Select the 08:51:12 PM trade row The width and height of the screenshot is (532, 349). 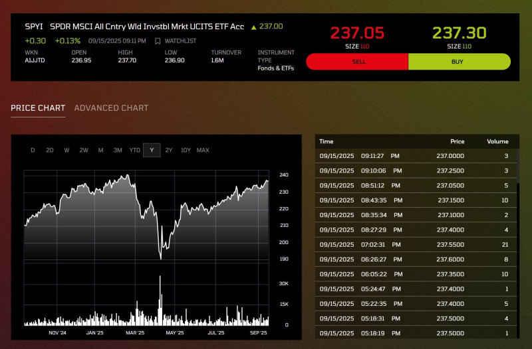click(x=416, y=186)
